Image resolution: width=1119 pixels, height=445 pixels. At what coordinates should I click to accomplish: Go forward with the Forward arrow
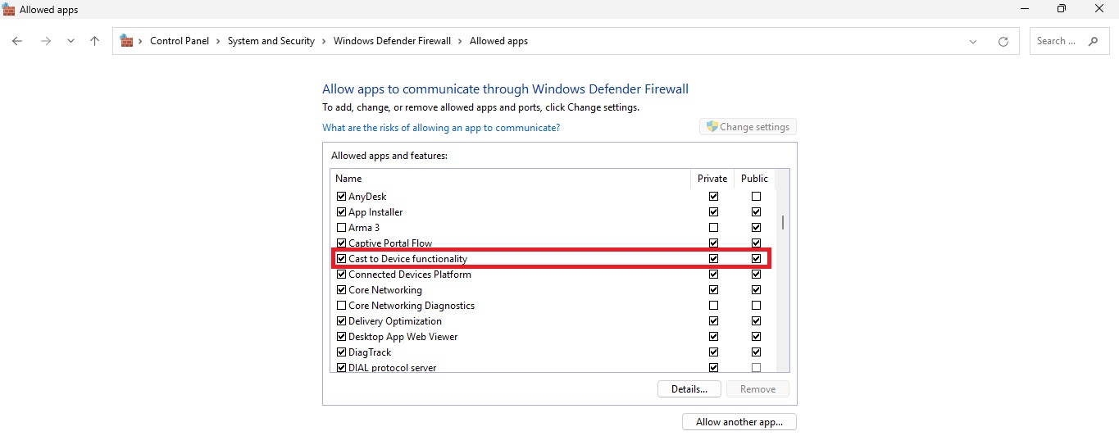tap(46, 41)
